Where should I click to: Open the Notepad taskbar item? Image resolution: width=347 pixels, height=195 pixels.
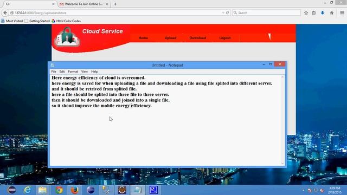pos(137,190)
